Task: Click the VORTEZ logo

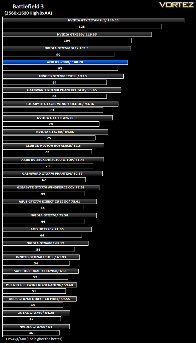Action: pos(177,5)
